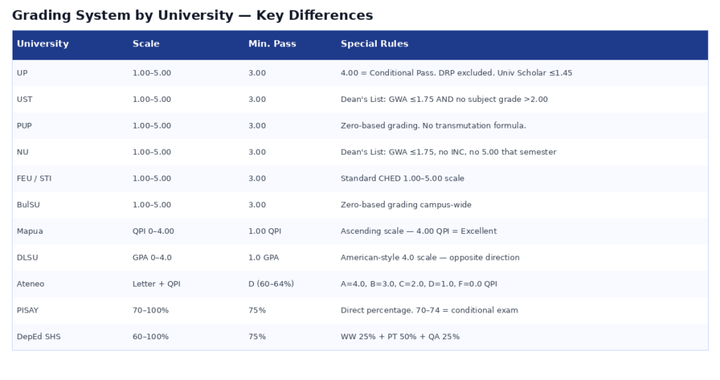Image resolution: width=720 pixels, height=380 pixels.
Task: Click the Grading System by University title
Action: [x=193, y=15]
